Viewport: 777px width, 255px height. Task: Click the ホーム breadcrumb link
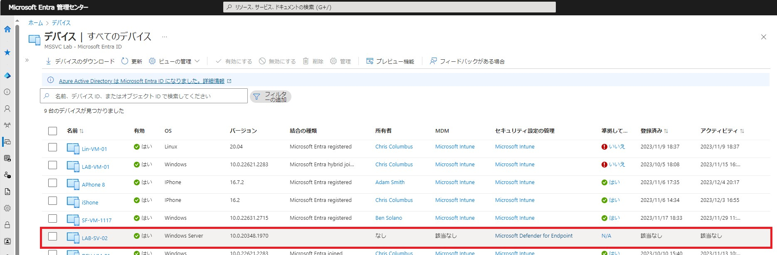[36, 23]
